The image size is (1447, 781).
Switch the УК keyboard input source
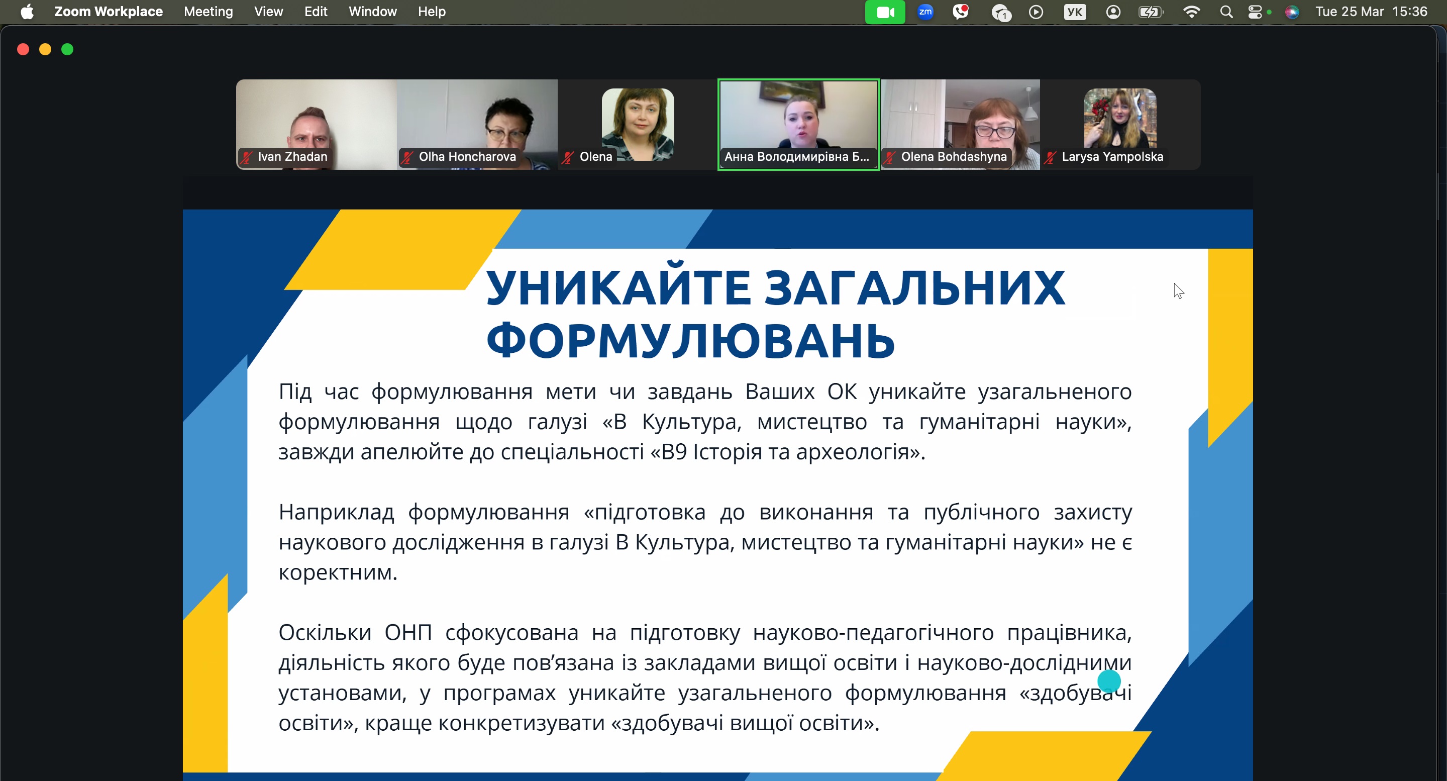point(1075,12)
